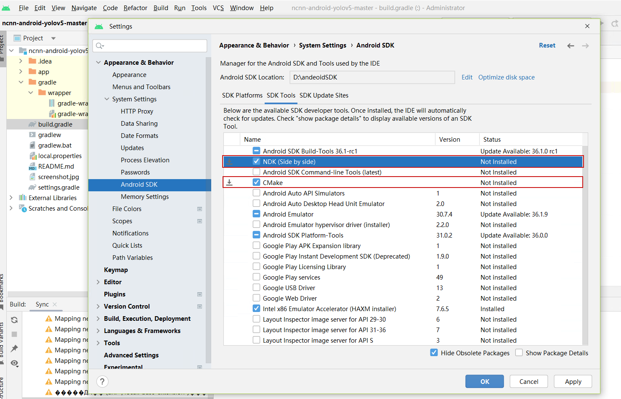Expand External Libraries node
Viewport: 621px width, 399px height.
[x=11, y=198]
